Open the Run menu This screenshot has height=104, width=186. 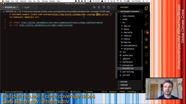coord(39,1)
